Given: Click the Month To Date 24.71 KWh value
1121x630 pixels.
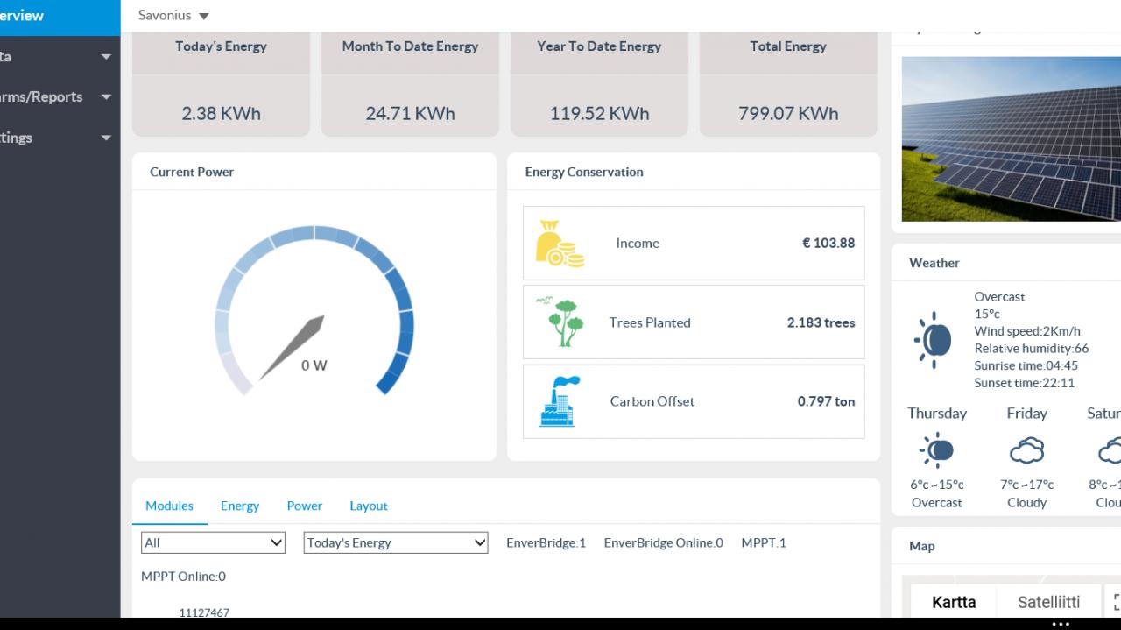Looking at the screenshot, I should (410, 113).
